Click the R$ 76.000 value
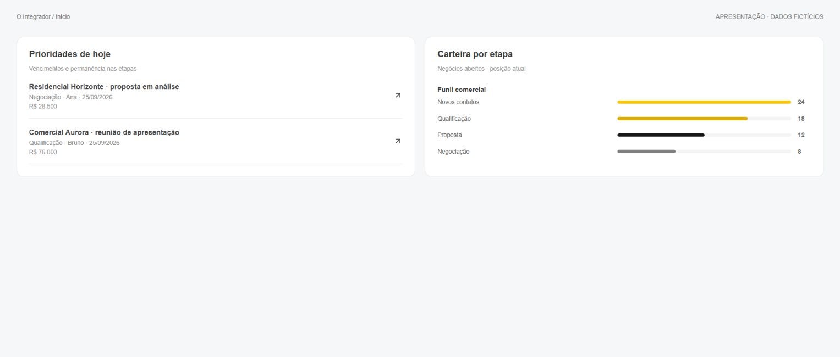The height and width of the screenshot is (357, 840). [x=43, y=152]
